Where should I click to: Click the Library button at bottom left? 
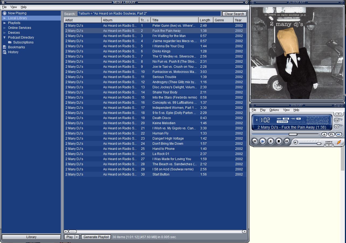[x=31, y=237]
